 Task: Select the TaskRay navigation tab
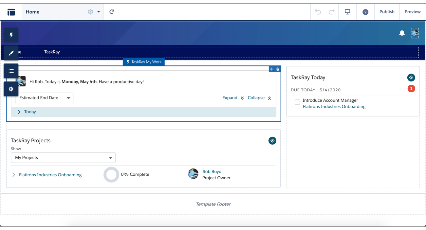pos(52,52)
